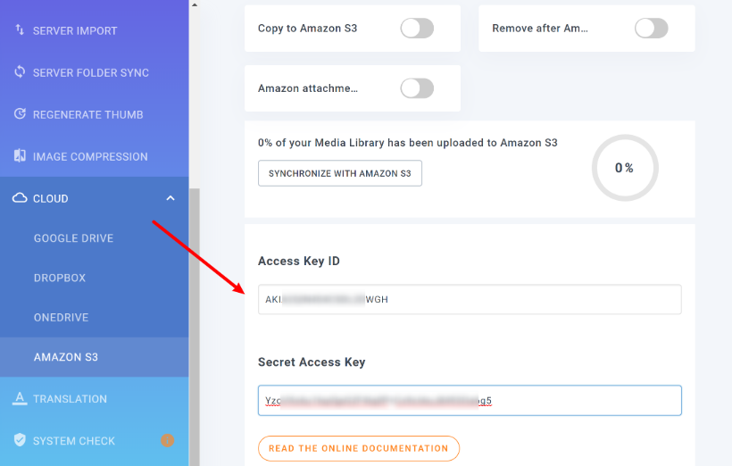Viewport: 732px width, 466px height.
Task: Click the Server Import arrows icon
Action: click(x=20, y=29)
